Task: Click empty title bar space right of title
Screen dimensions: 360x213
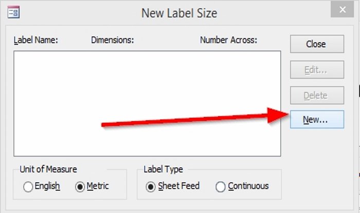Action: (273, 13)
